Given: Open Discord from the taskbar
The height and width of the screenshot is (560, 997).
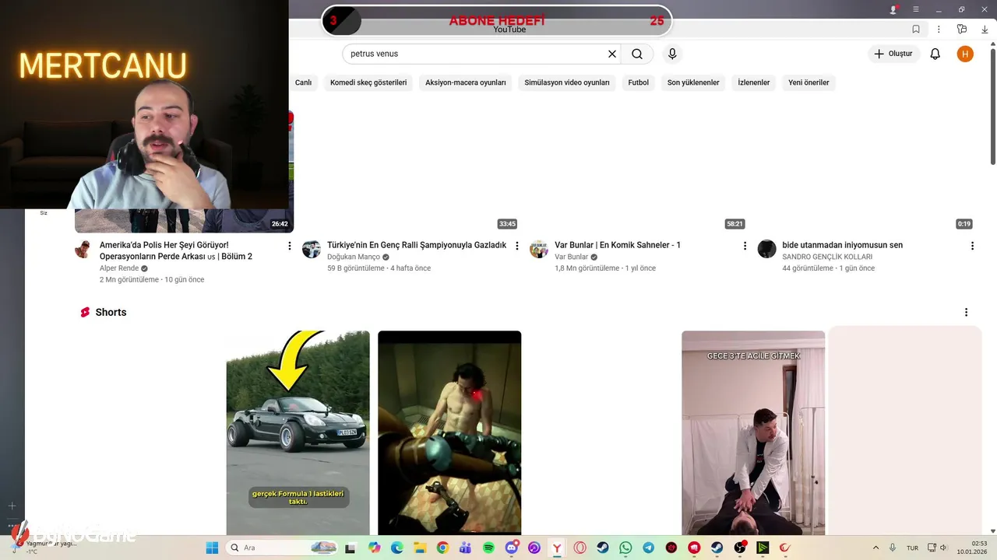Looking at the screenshot, I should click(512, 548).
